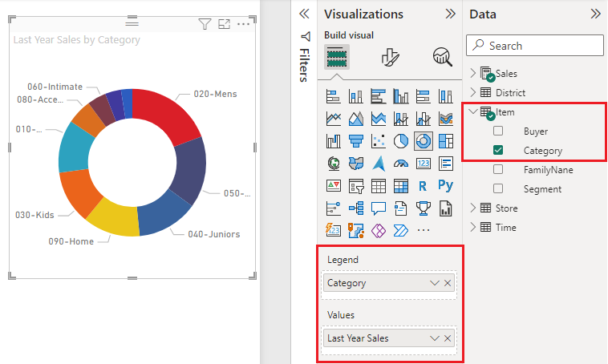This screenshot has height=364, width=608.
Task: Select the R script visual
Action: 423,186
